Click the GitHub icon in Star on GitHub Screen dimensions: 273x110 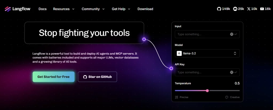[85, 77]
